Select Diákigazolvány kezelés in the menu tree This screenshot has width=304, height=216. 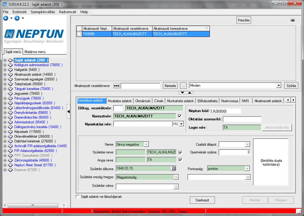click(38, 127)
